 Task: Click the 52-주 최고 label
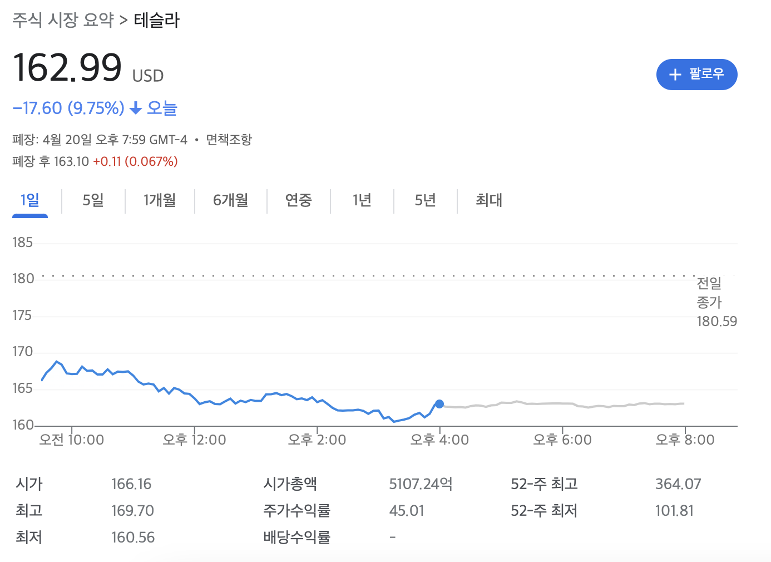(544, 484)
